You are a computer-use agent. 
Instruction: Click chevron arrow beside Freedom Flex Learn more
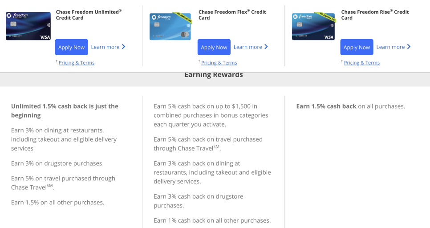pyautogui.click(x=266, y=47)
